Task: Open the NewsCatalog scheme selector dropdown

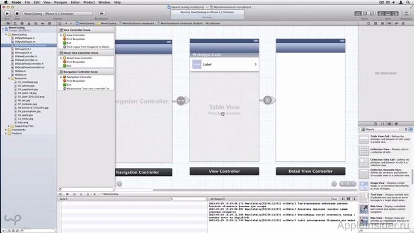Action: 58,14
